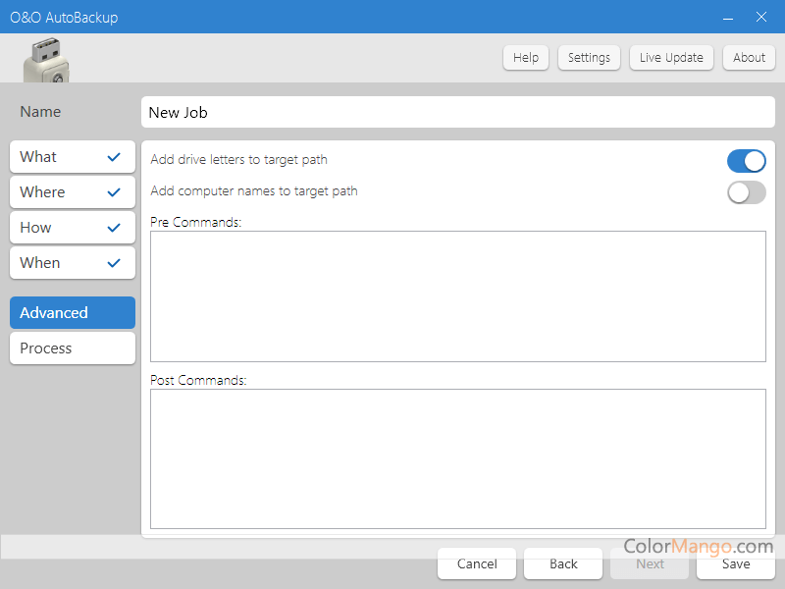Show the About information
The width and height of the screenshot is (785, 589).
pyautogui.click(x=749, y=58)
